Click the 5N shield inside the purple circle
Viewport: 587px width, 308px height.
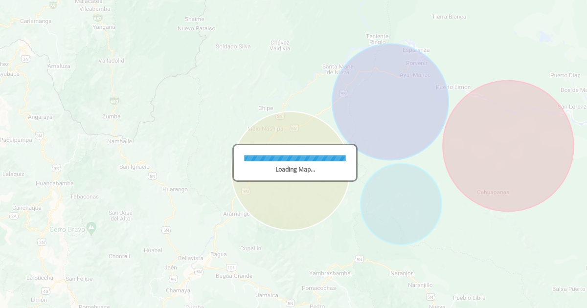pyautogui.click(x=344, y=93)
